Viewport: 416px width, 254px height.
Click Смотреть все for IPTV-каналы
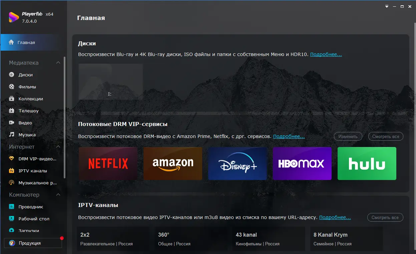click(x=385, y=217)
